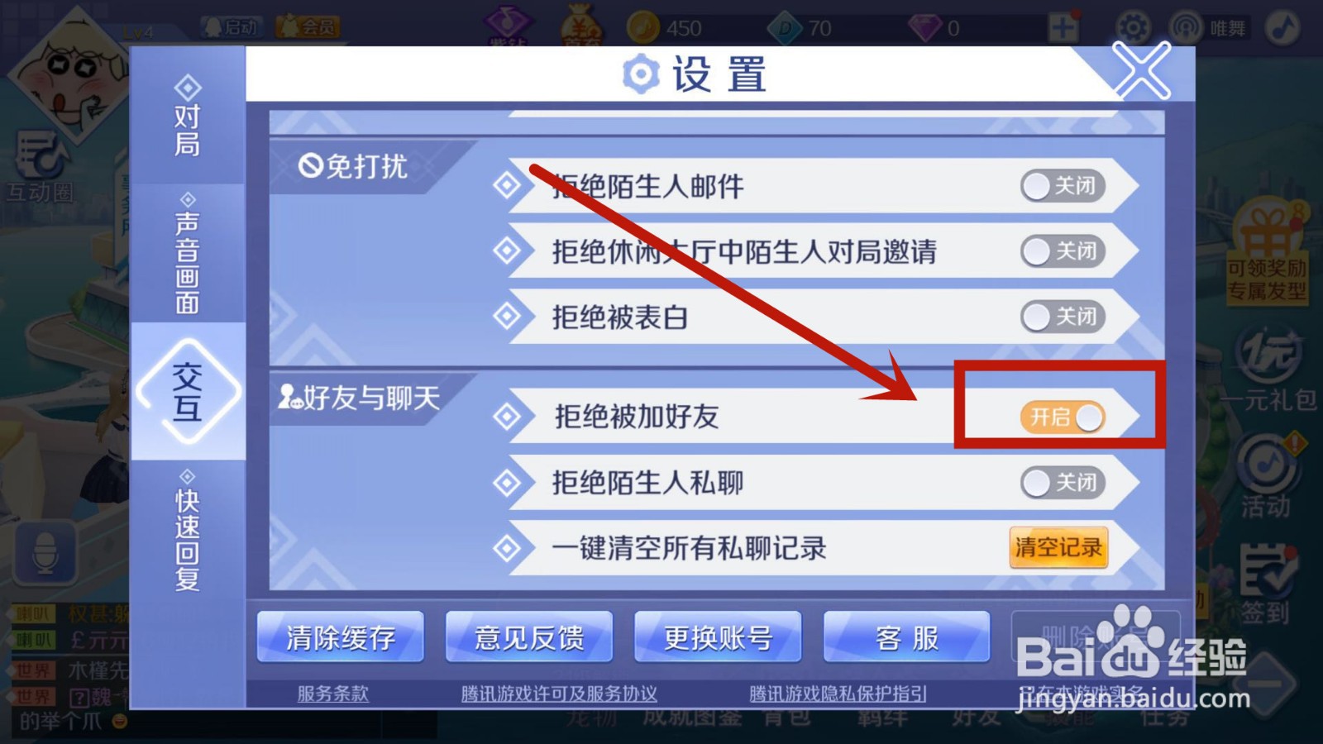The image size is (1323, 744).
Task: Click the plus icon to add diamonds
Action: [x=1063, y=28]
